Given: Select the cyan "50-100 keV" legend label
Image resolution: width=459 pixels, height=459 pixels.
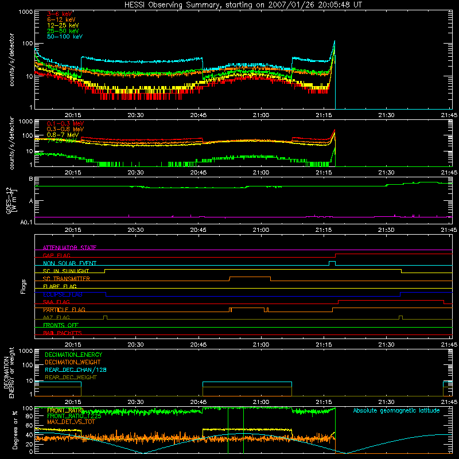Looking at the screenshot, I should tap(65, 37).
